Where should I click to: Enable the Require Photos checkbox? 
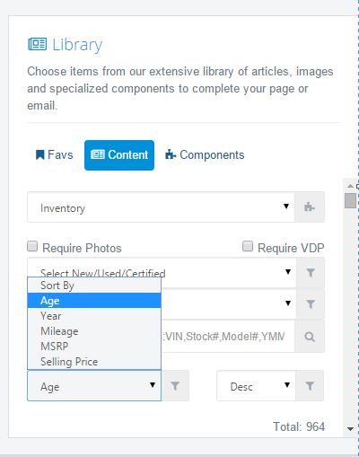[x=32, y=247]
